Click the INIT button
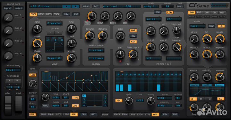 96,6
